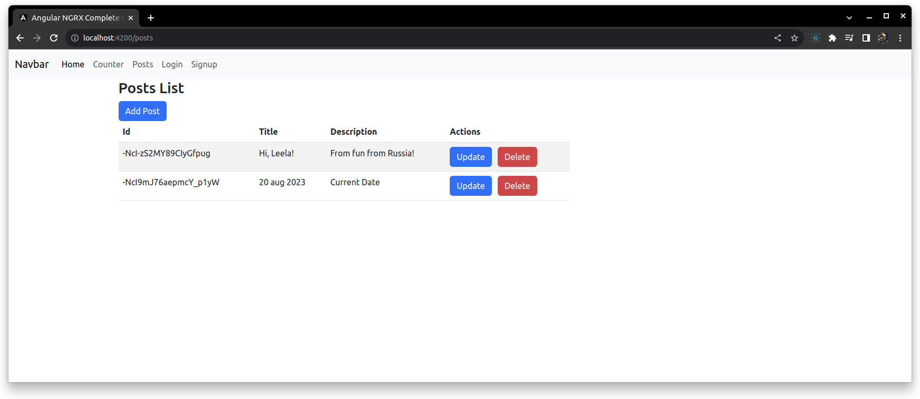Click the Add Post button
Screen dimensions: 920x399
(142, 111)
